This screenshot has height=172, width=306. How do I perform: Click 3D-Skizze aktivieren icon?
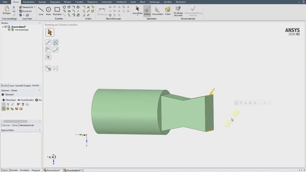(178, 11)
